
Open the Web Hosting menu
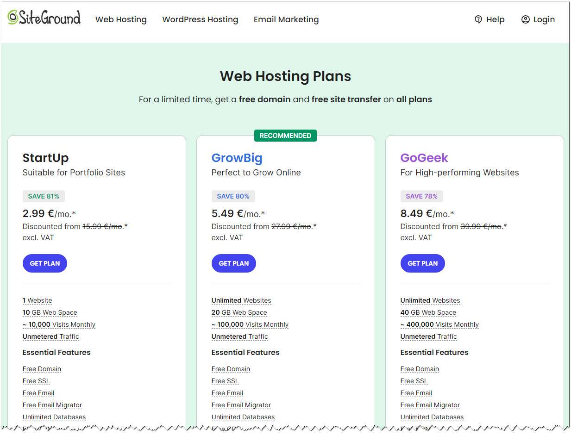coord(121,19)
